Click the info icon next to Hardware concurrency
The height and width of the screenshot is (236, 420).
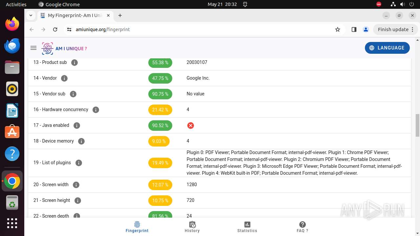(96, 110)
